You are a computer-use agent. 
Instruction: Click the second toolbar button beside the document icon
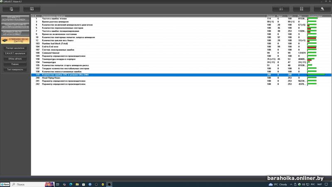32,9
